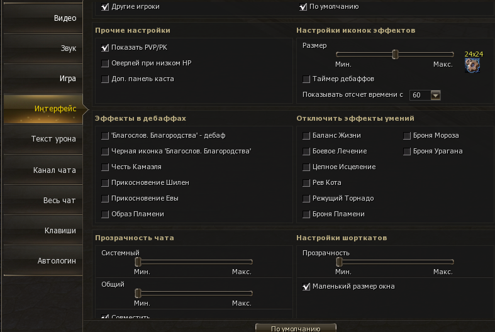Toggle Рев Кота skill effect checkbox

306,183
